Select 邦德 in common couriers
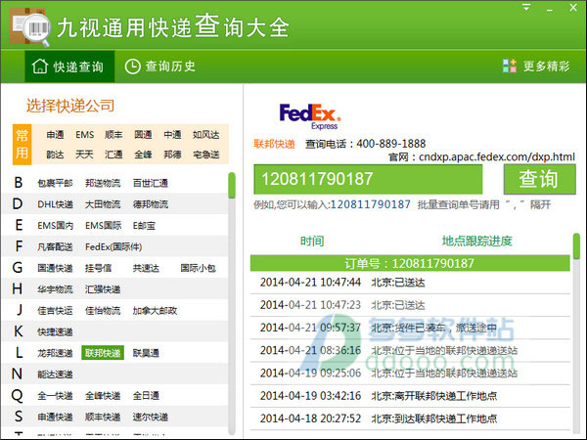This screenshot has height=440, width=587. coord(172,154)
